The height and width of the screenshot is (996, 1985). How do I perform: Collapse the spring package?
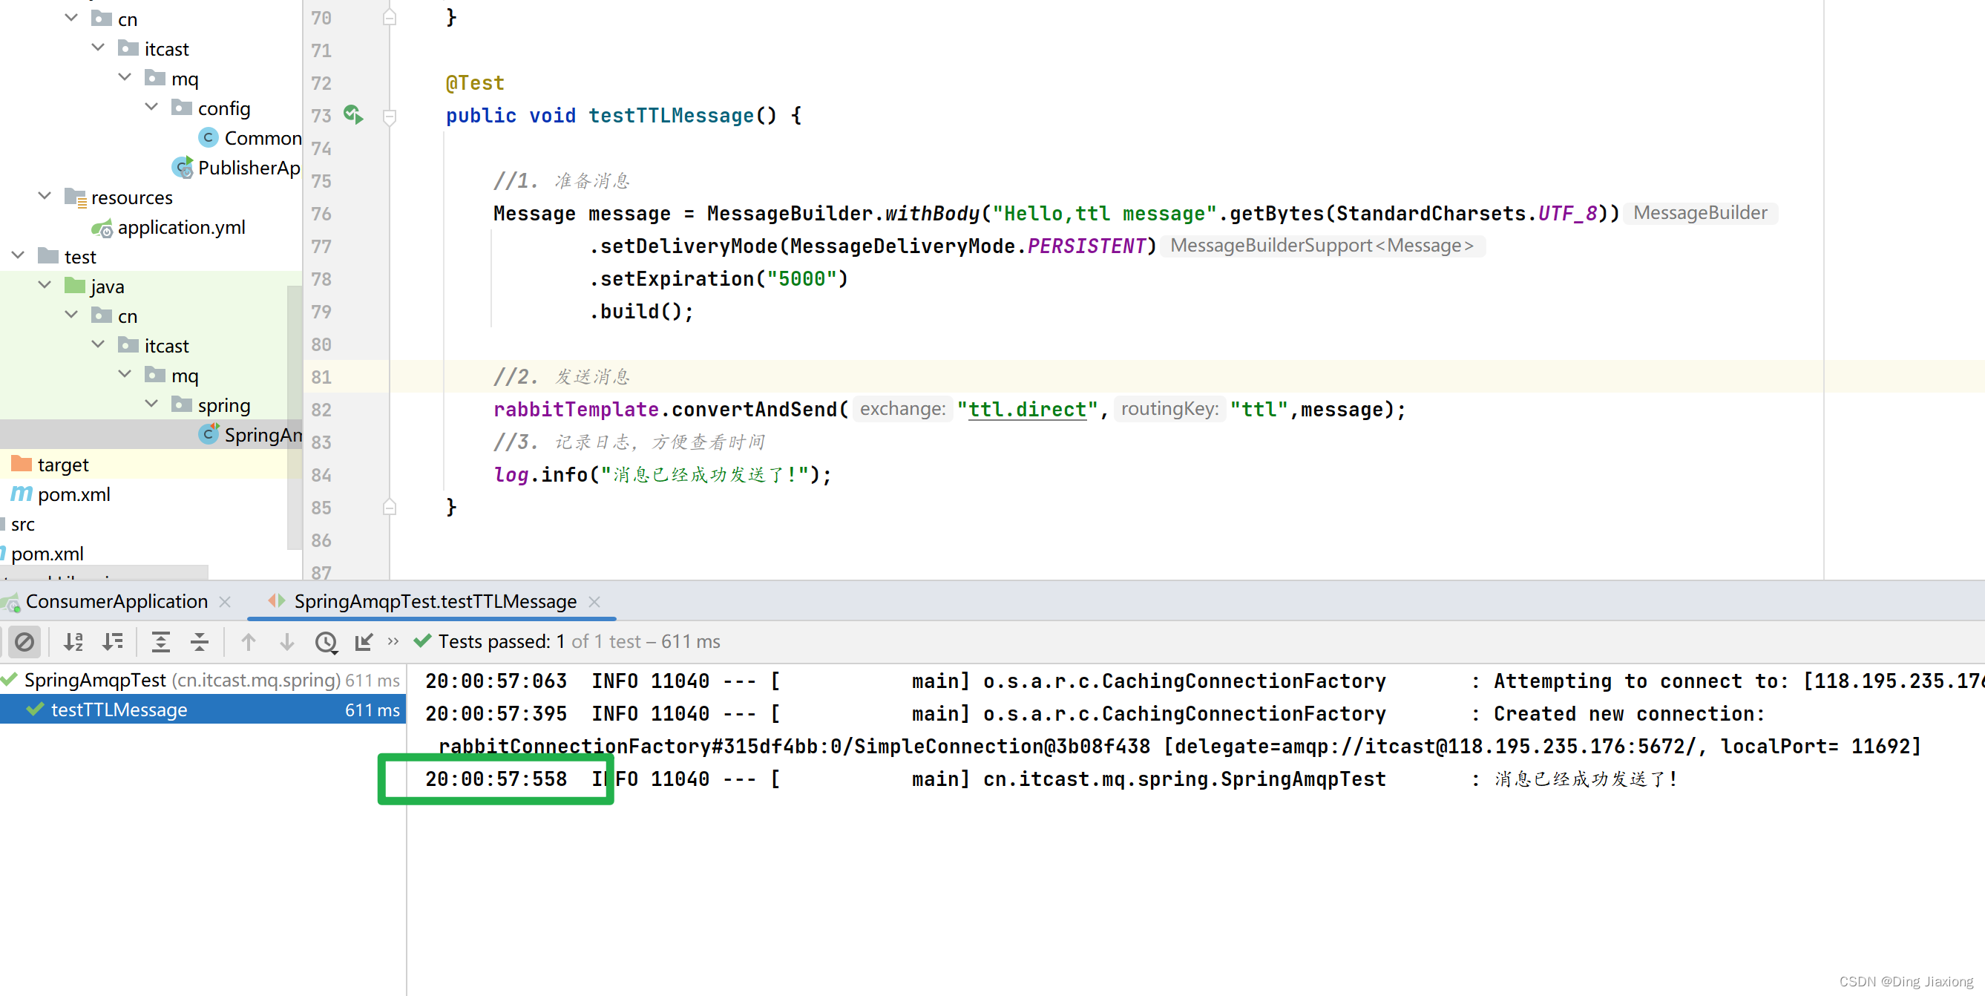[152, 404]
